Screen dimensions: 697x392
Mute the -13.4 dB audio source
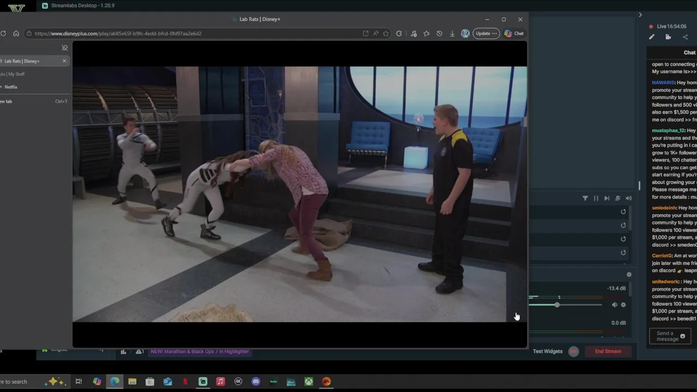(615, 305)
